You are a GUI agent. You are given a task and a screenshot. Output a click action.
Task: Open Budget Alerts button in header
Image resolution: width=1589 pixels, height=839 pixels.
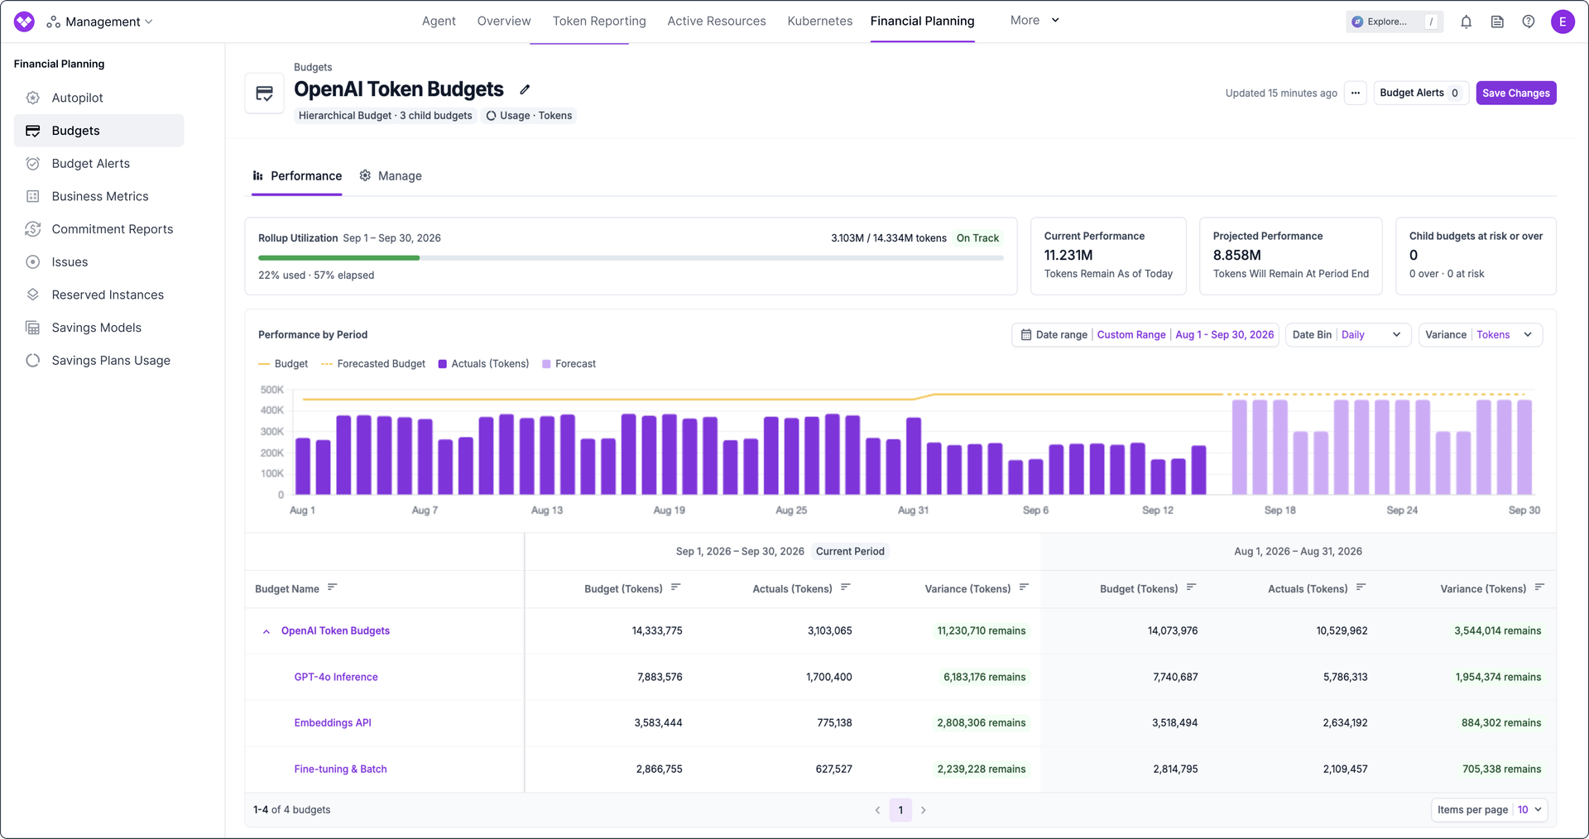(x=1420, y=93)
